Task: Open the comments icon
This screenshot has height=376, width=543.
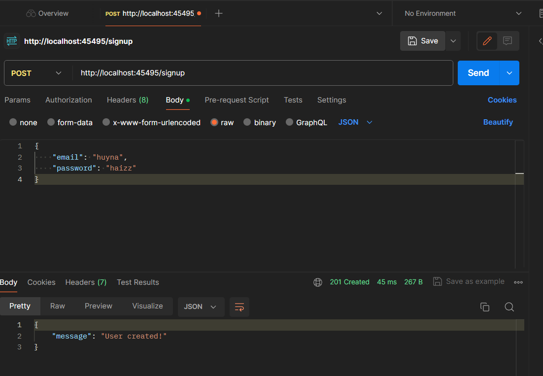Action: point(508,41)
